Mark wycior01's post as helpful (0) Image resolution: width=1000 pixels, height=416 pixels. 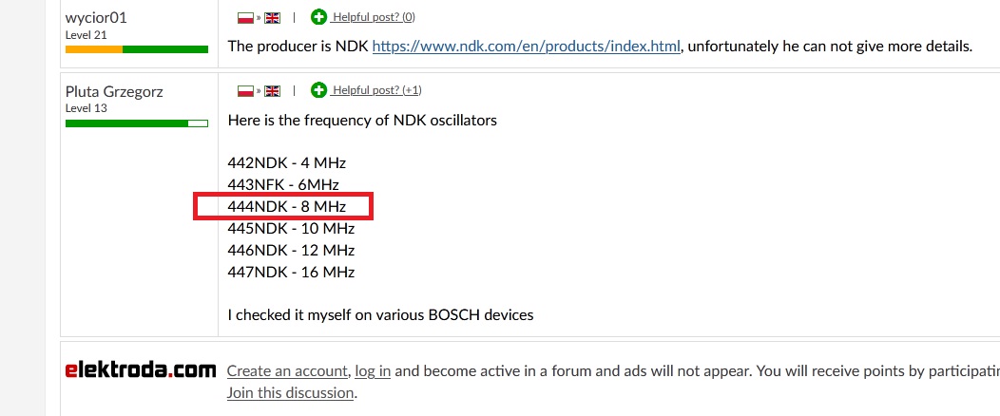point(374,17)
